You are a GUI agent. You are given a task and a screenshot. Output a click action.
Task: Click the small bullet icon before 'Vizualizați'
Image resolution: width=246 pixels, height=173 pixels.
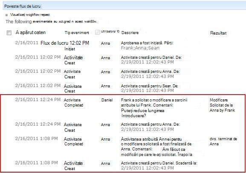6,15
